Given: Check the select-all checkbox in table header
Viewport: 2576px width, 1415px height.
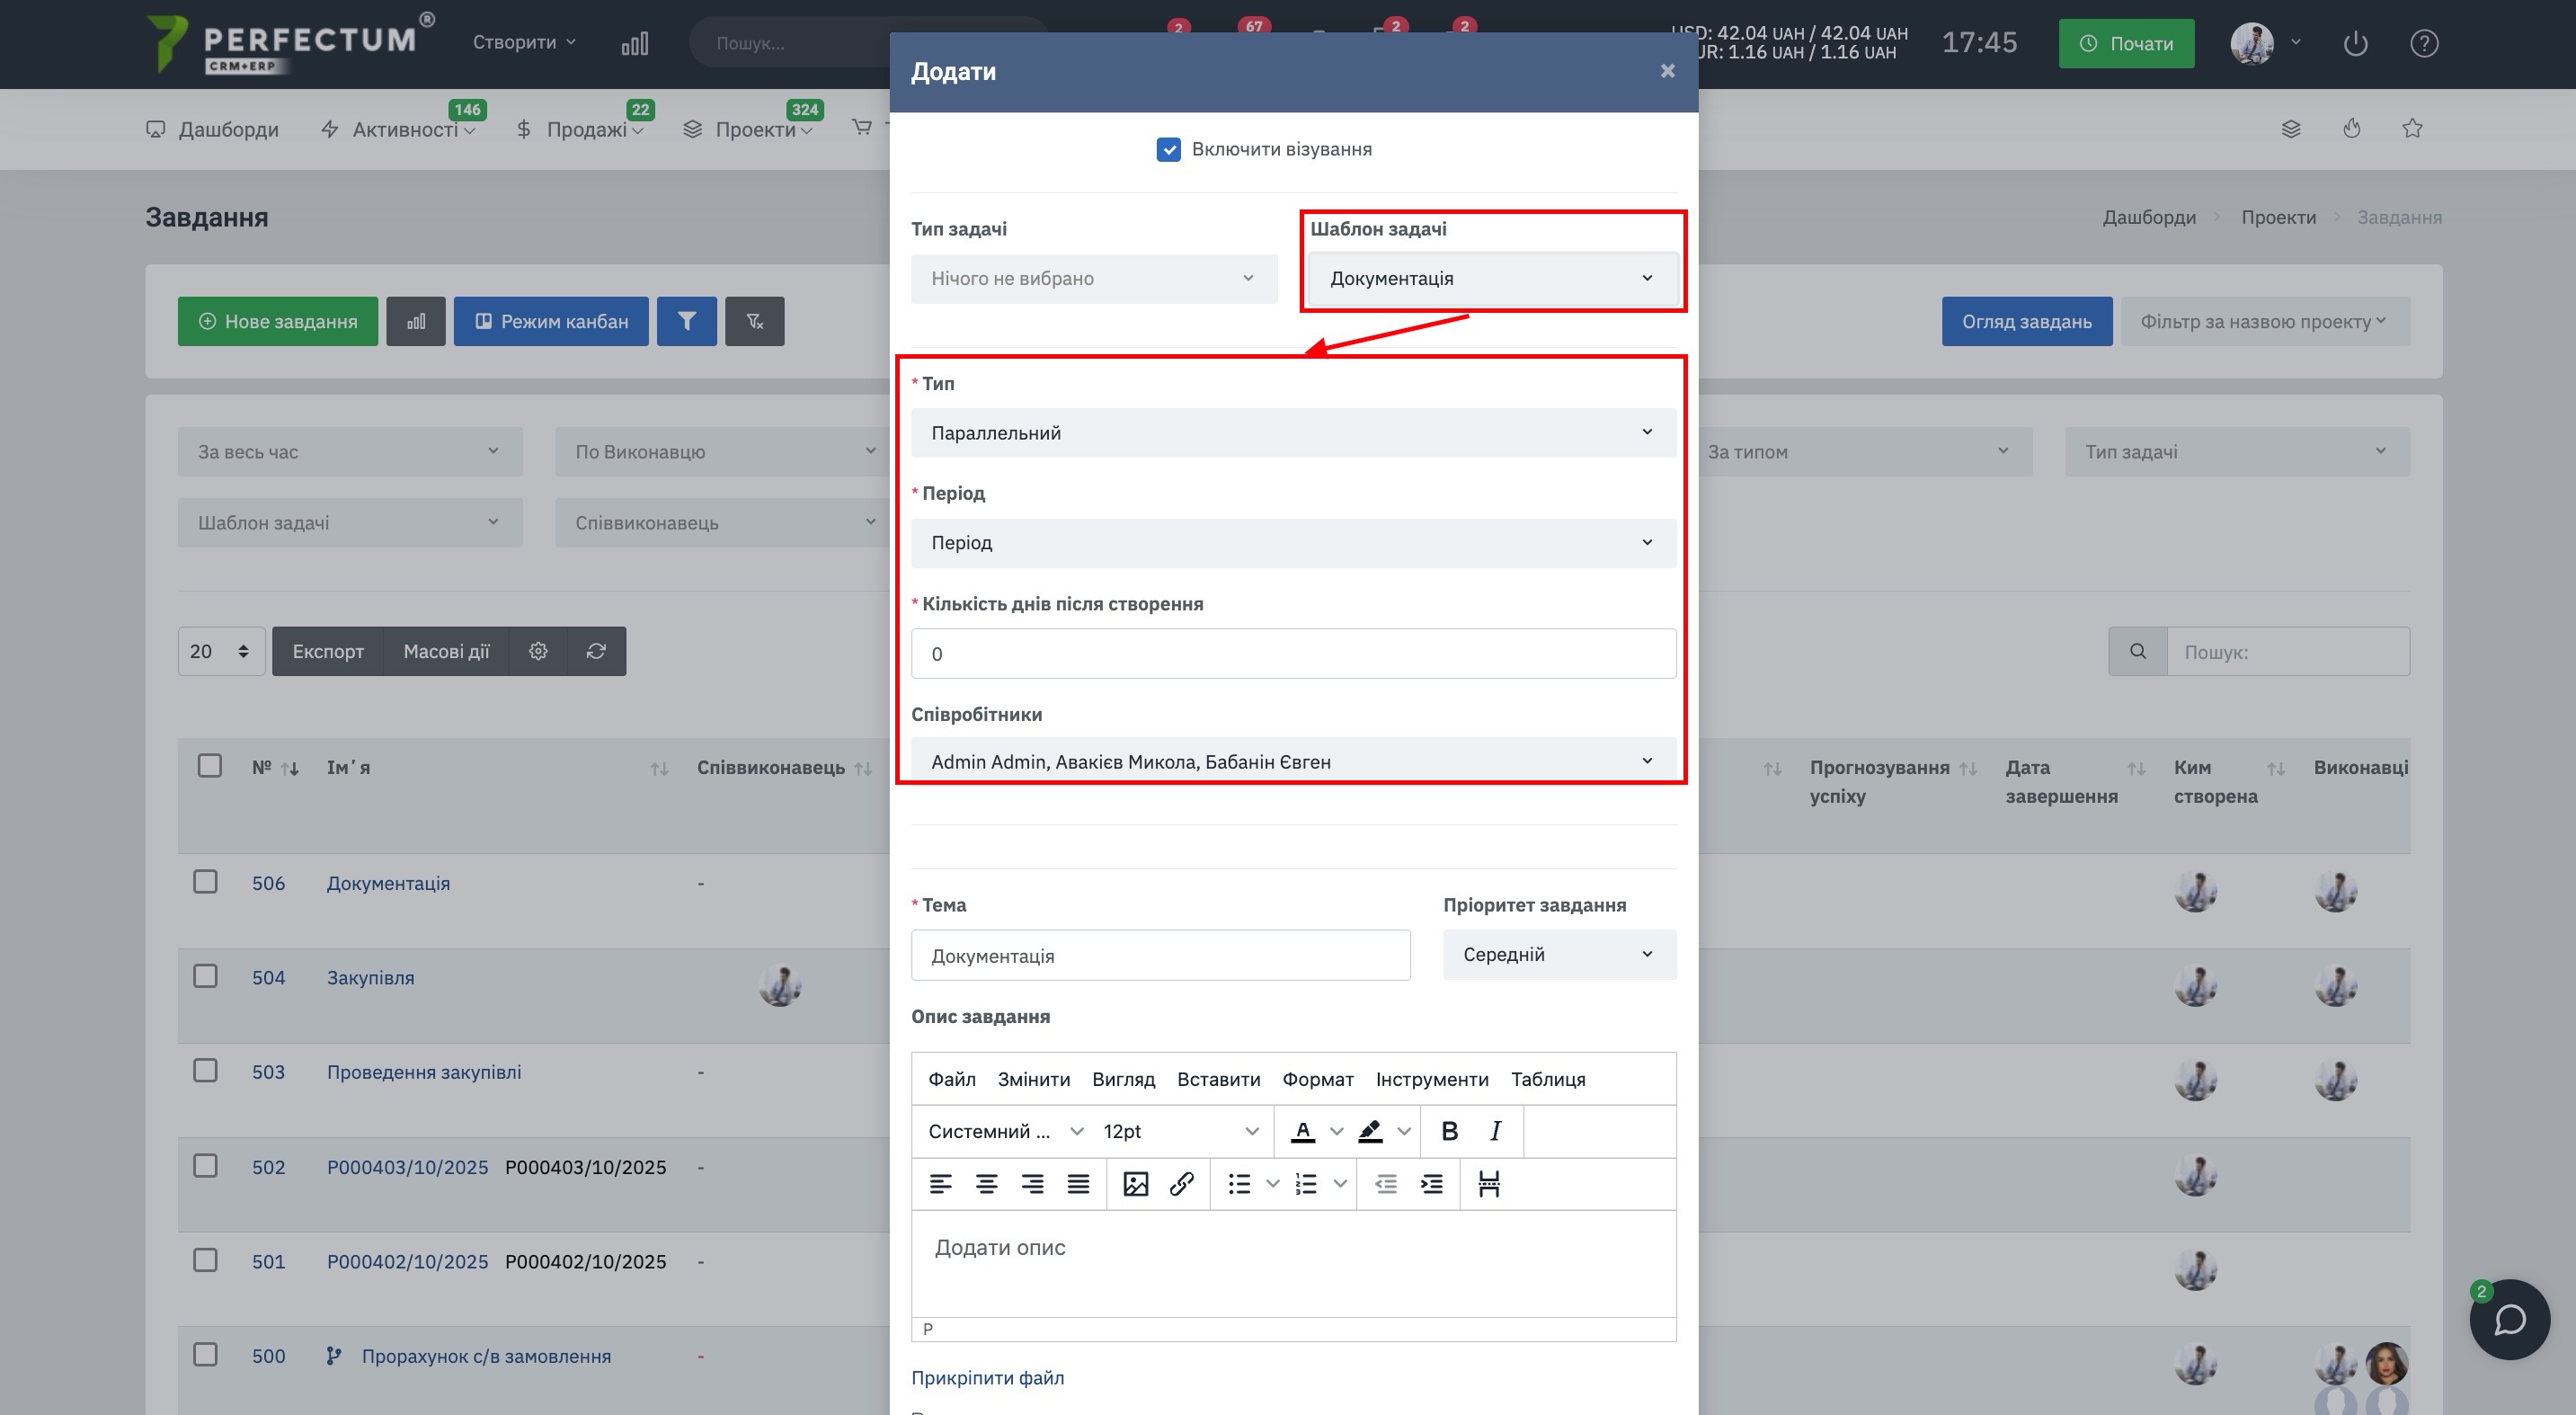Looking at the screenshot, I should [209, 766].
